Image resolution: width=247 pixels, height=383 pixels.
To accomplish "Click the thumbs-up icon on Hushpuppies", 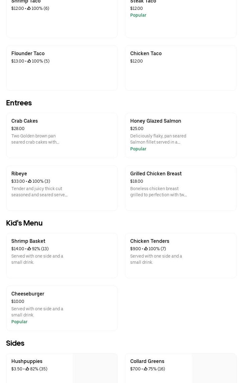I will (x=27, y=369).
